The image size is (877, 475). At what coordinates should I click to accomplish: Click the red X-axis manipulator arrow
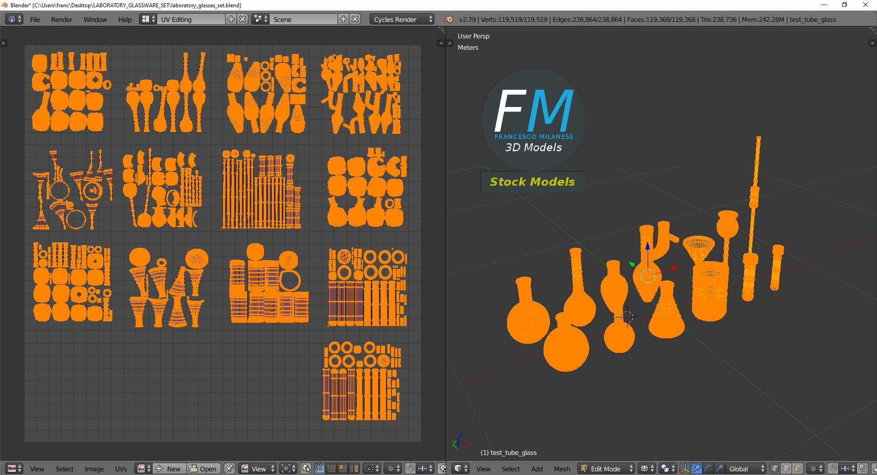(676, 268)
